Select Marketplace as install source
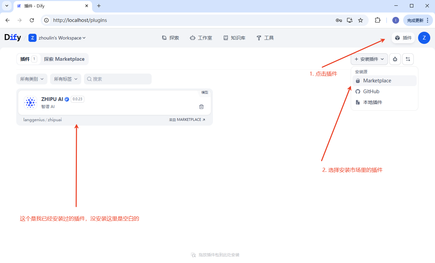 coord(377,81)
